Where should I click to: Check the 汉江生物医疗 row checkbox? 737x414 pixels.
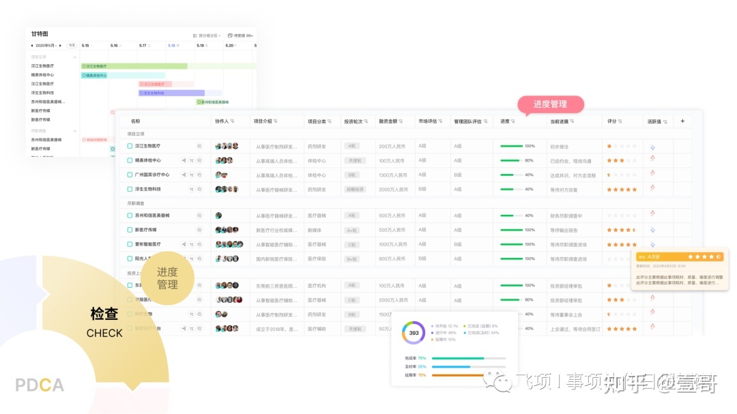point(130,146)
